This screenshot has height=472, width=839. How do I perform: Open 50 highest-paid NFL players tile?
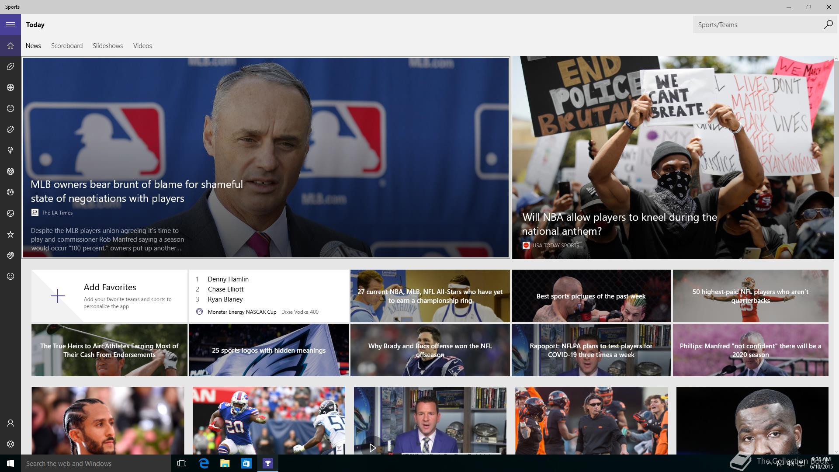click(x=750, y=296)
